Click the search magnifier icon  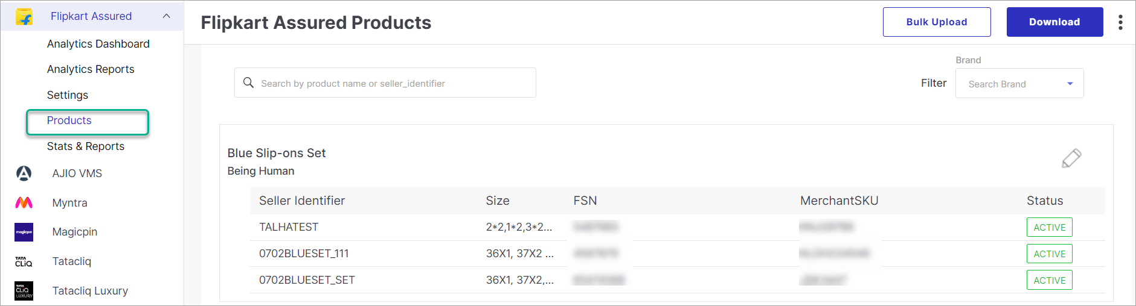point(248,83)
